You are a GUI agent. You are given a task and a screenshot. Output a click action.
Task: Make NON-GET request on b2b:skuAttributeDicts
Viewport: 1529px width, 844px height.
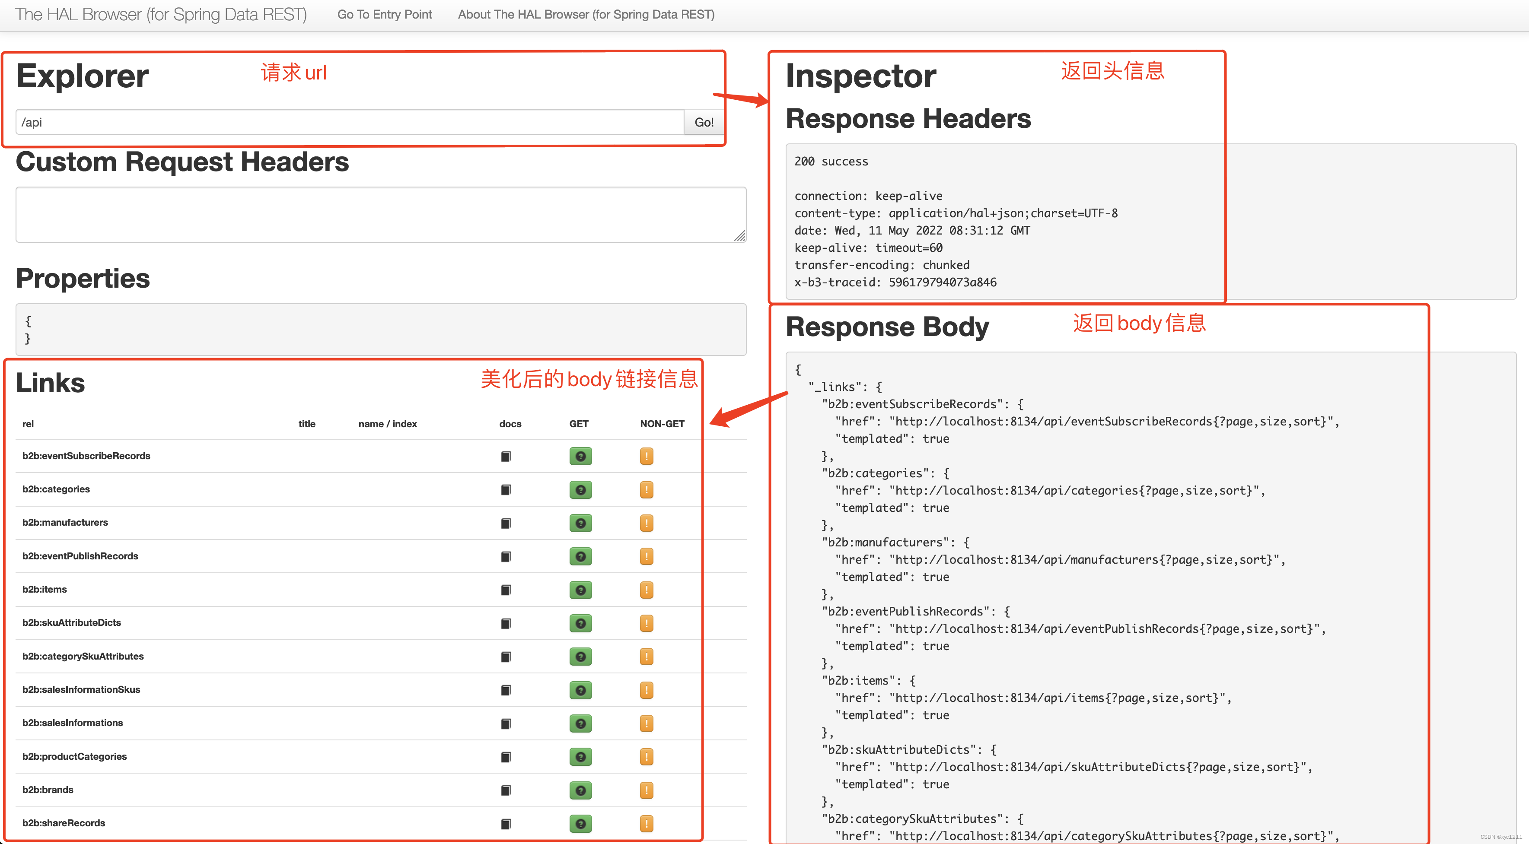(x=647, y=623)
